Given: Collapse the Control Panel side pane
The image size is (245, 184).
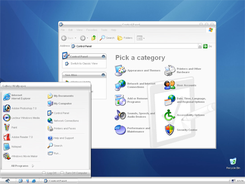Looking at the screenshot, I should [x=103, y=57].
